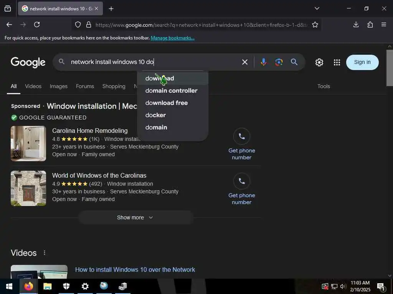Viewport: 393px width, 294px height.
Task: Clear the search box with X
Action: pos(245,62)
